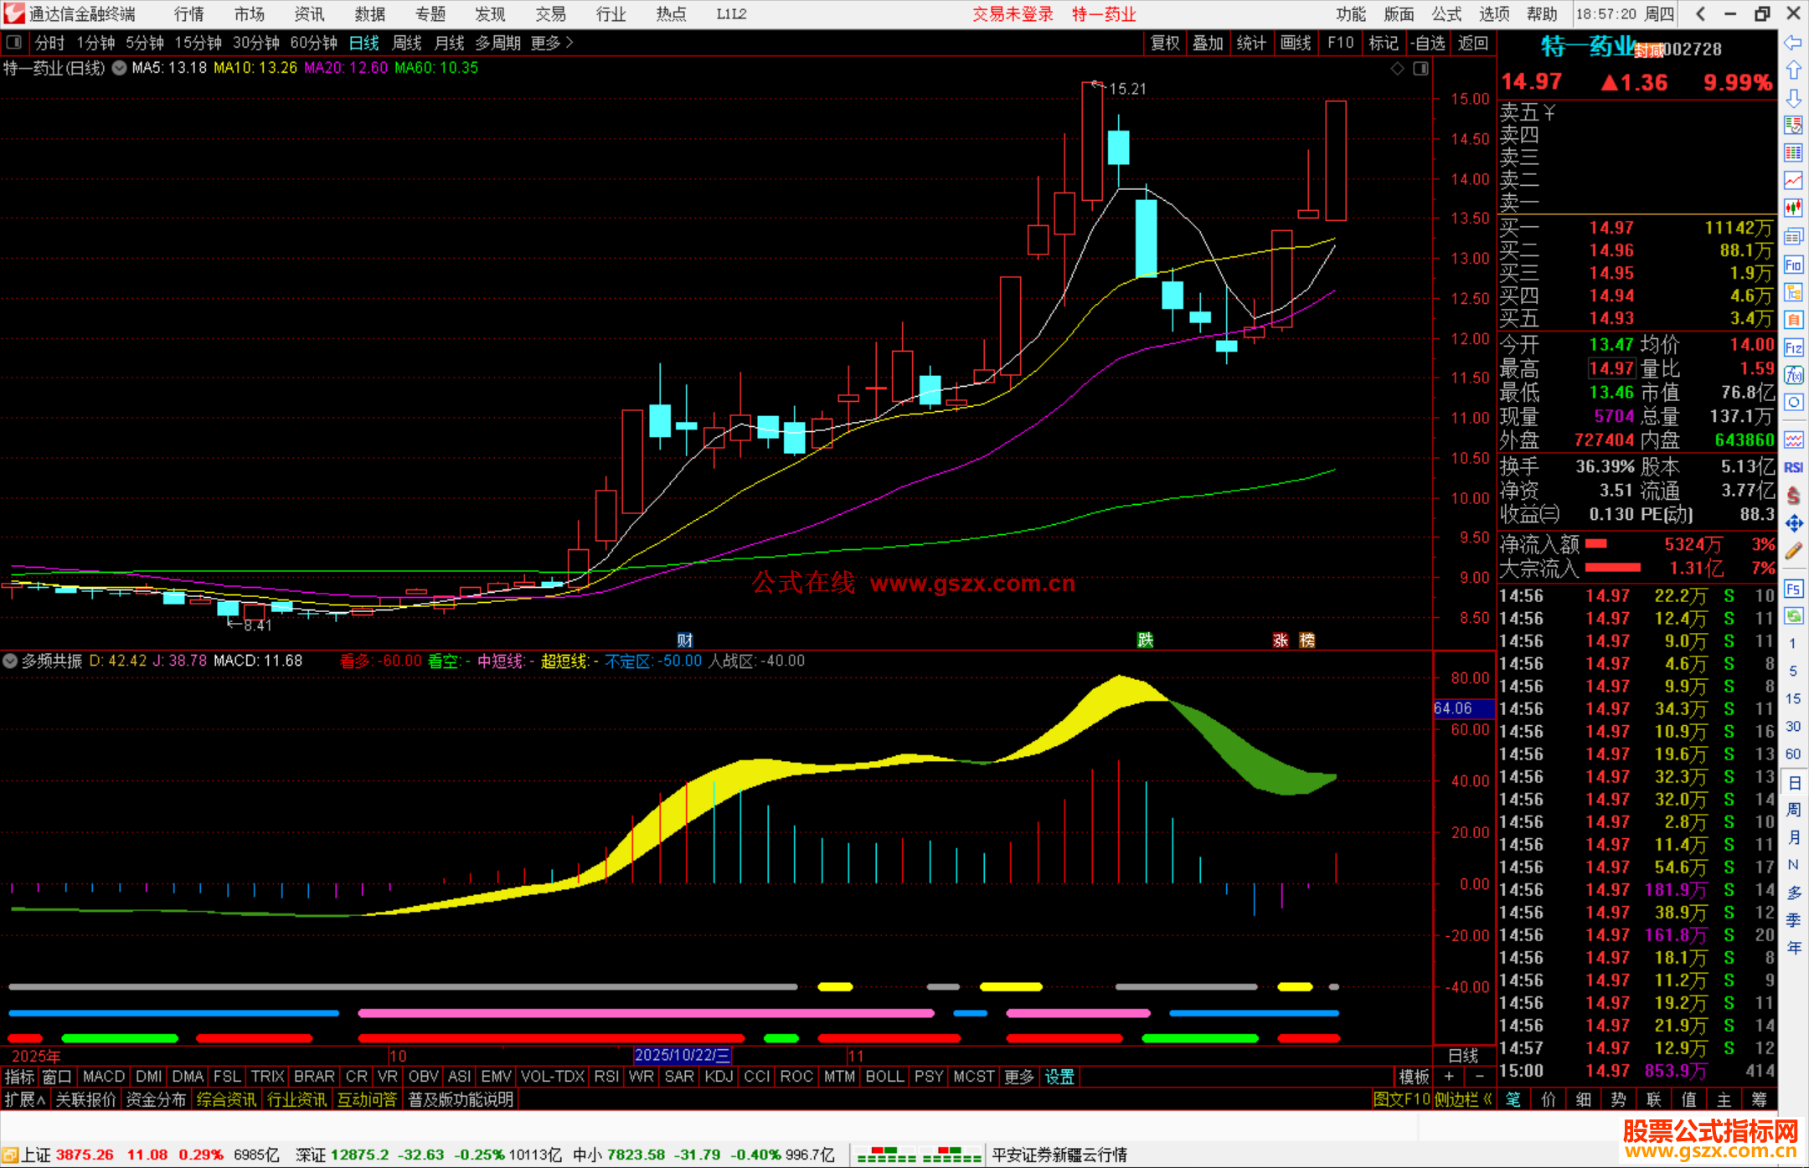This screenshot has height=1168, width=1809.
Task: Click the candlestick chart sidebar icon
Action: [1793, 208]
